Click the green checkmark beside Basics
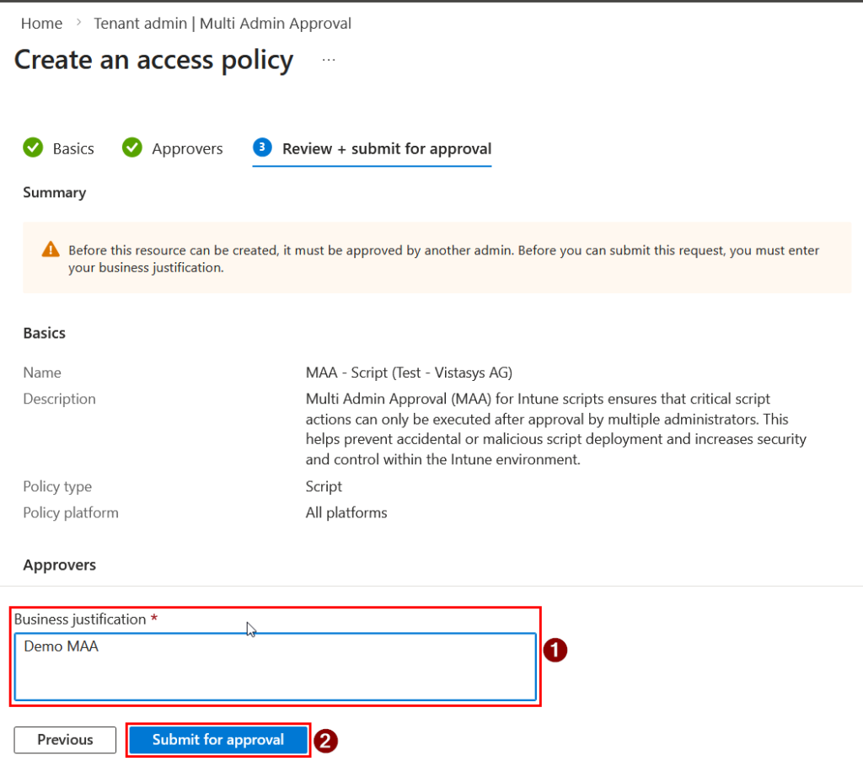 coord(33,147)
